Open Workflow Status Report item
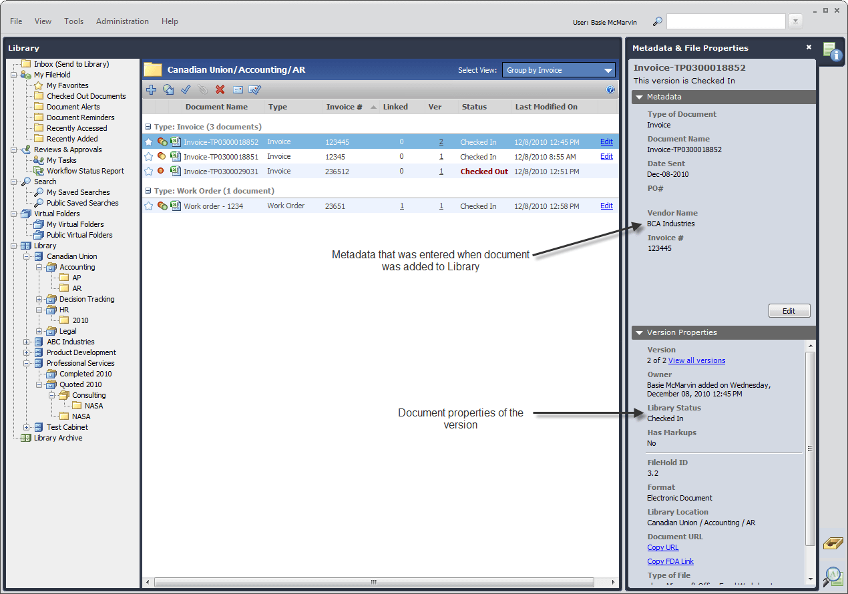This screenshot has height=594, width=848. (x=85, y=171)
